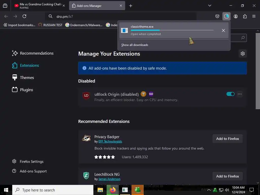Open the green people app in taskbar
Image resolution: width=260 pixels, height=195 pixels.
click(x=137, y=190)
